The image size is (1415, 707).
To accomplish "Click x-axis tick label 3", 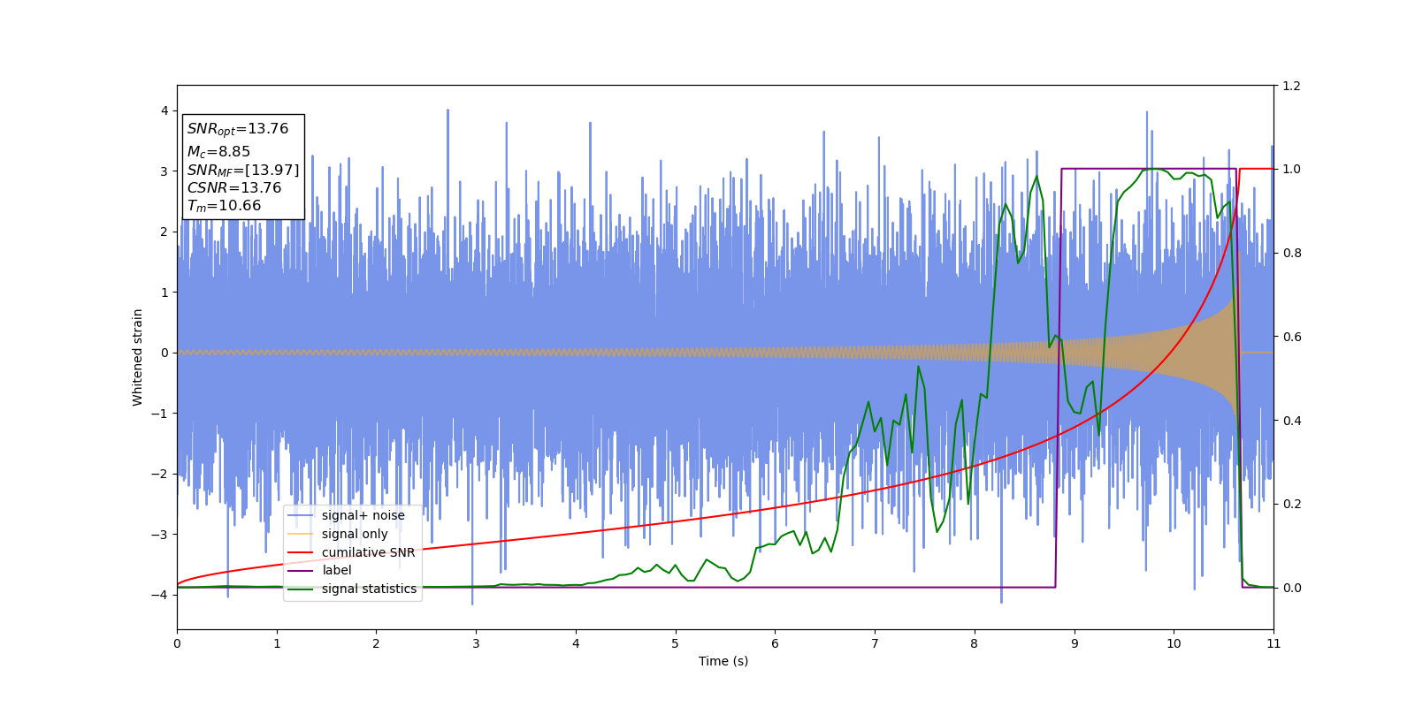I will coord(476,643).
